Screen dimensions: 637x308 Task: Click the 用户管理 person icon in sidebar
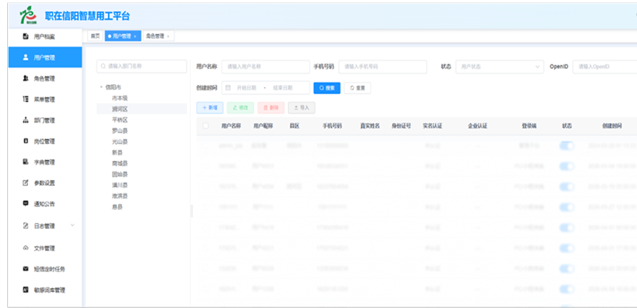tap(25, 57)
